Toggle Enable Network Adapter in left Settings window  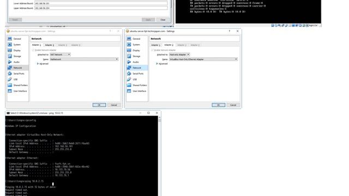33,50
